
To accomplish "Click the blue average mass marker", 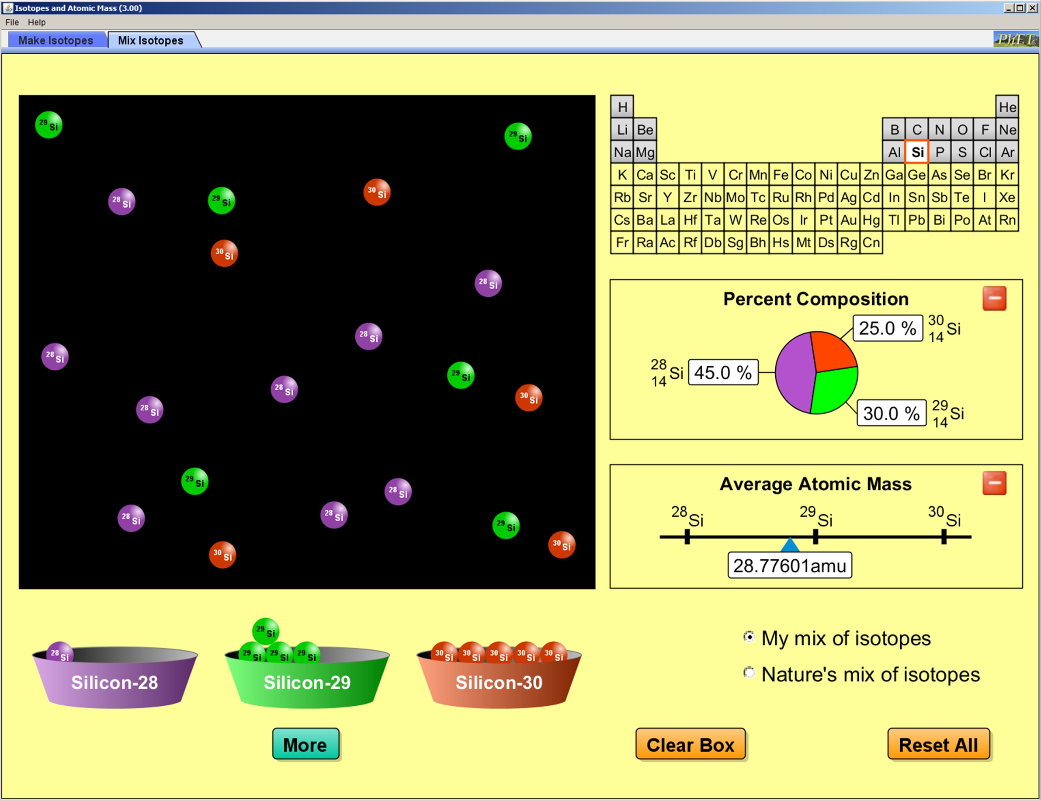I will click(x=790, y=544).
